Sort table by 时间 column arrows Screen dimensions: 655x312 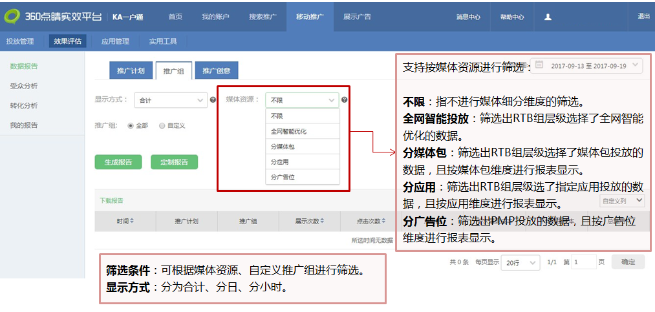[x=133, y=221]
